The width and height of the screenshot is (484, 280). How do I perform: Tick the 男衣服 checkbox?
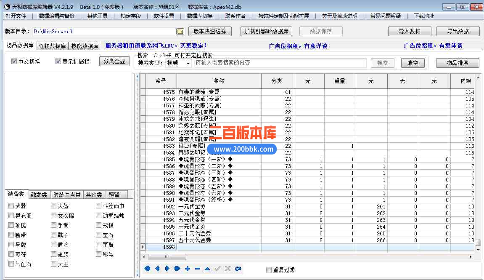pyautogui.click(x=11, y=216)
